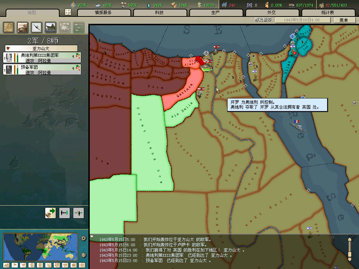This screenshot has height=269, width=359.
Task: Click the four-arrow move button beside the 地图 tab
Action: [x=68, y=12]
